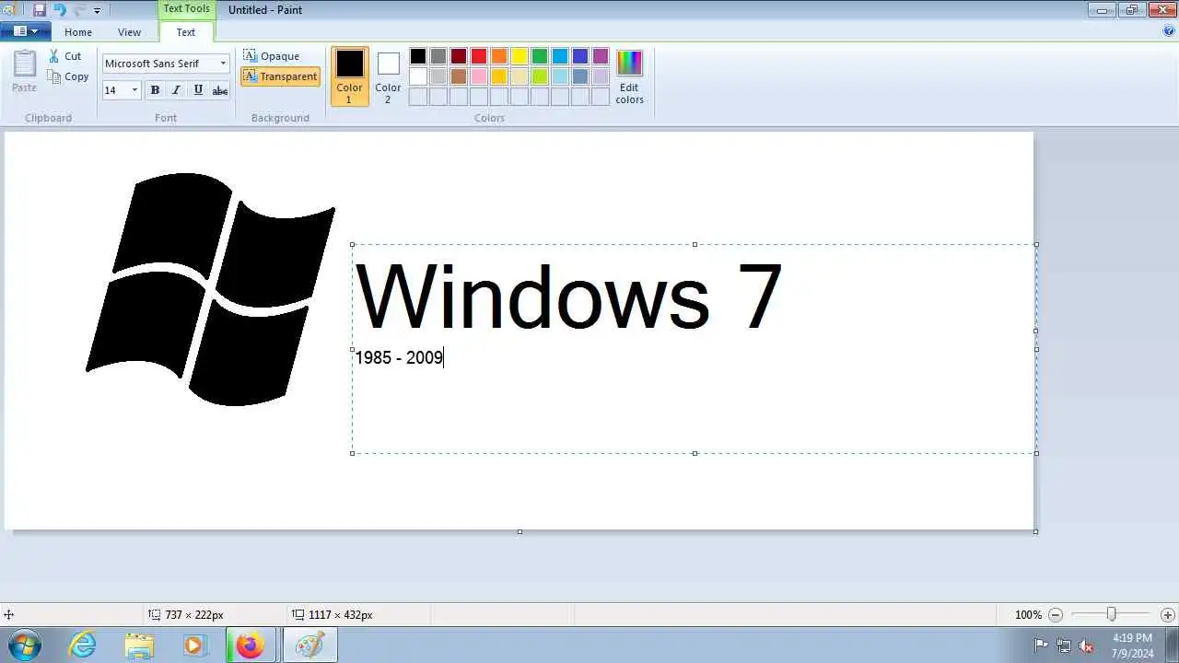Set text background to Transparent

coord(281,76)
